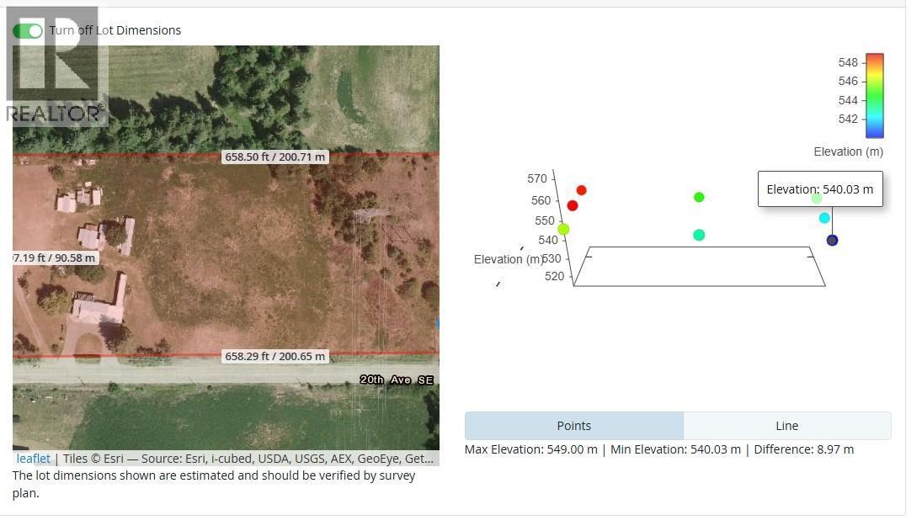Open the leaflet attribution link
Screen dimensions: 922x531
coord(33,459)
